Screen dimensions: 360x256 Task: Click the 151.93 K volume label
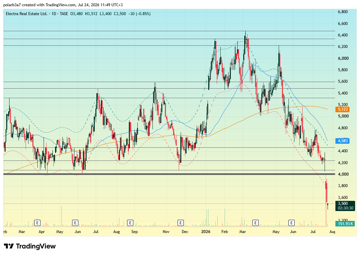[x=345, y=224]
